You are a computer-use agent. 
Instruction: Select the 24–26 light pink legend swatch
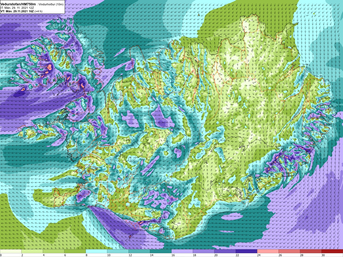coord(268,251)
